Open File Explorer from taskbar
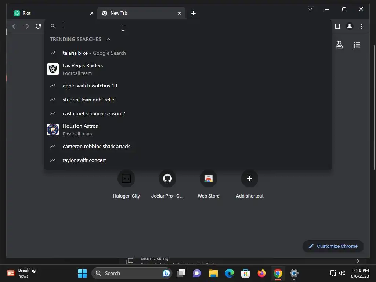The width and height of the screenshot is (376, 282). [213, 273]
